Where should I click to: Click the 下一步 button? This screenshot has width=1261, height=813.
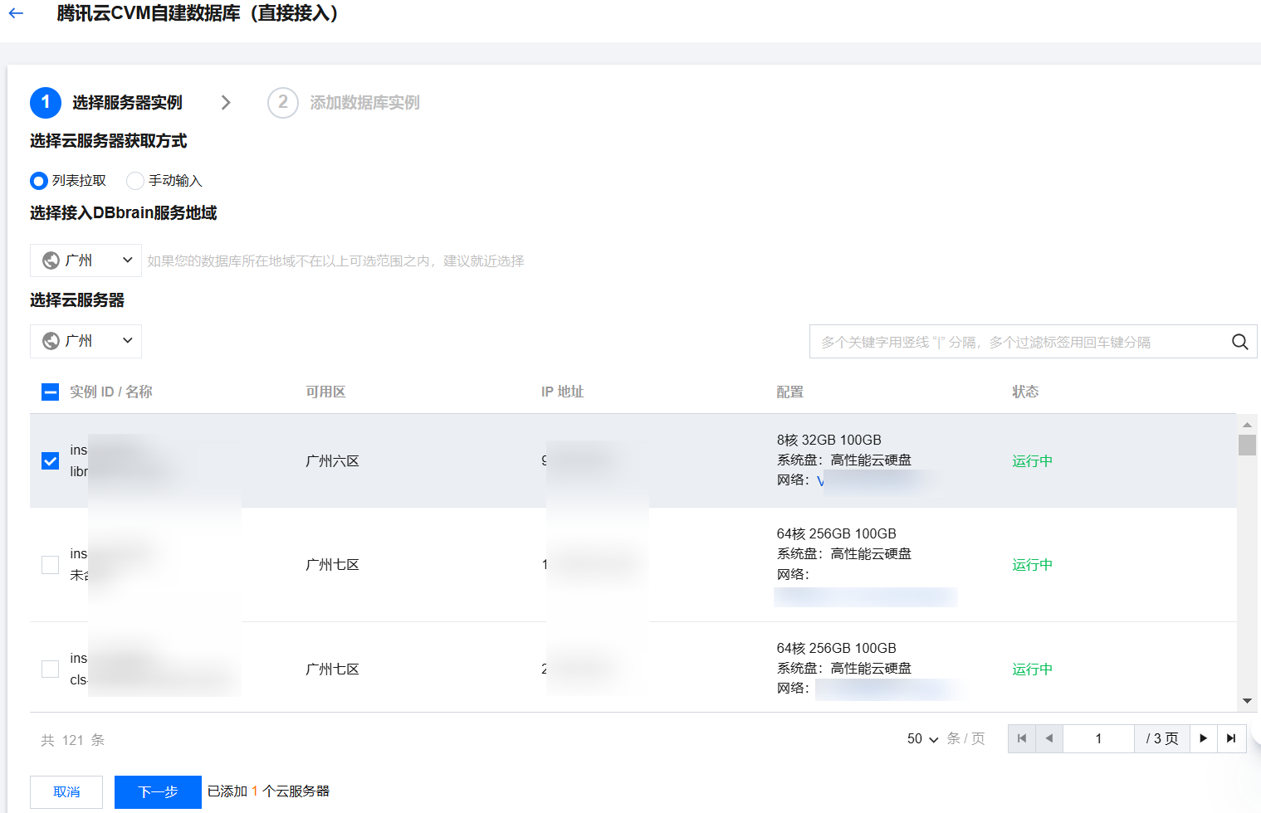pos(158,792)
